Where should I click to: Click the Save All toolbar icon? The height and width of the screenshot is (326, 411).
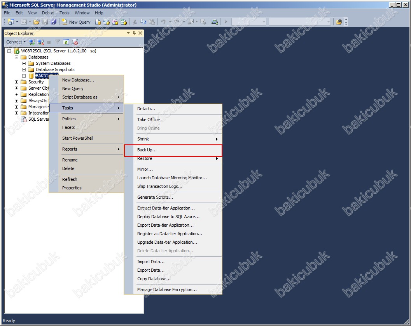(x=54, y=22)
